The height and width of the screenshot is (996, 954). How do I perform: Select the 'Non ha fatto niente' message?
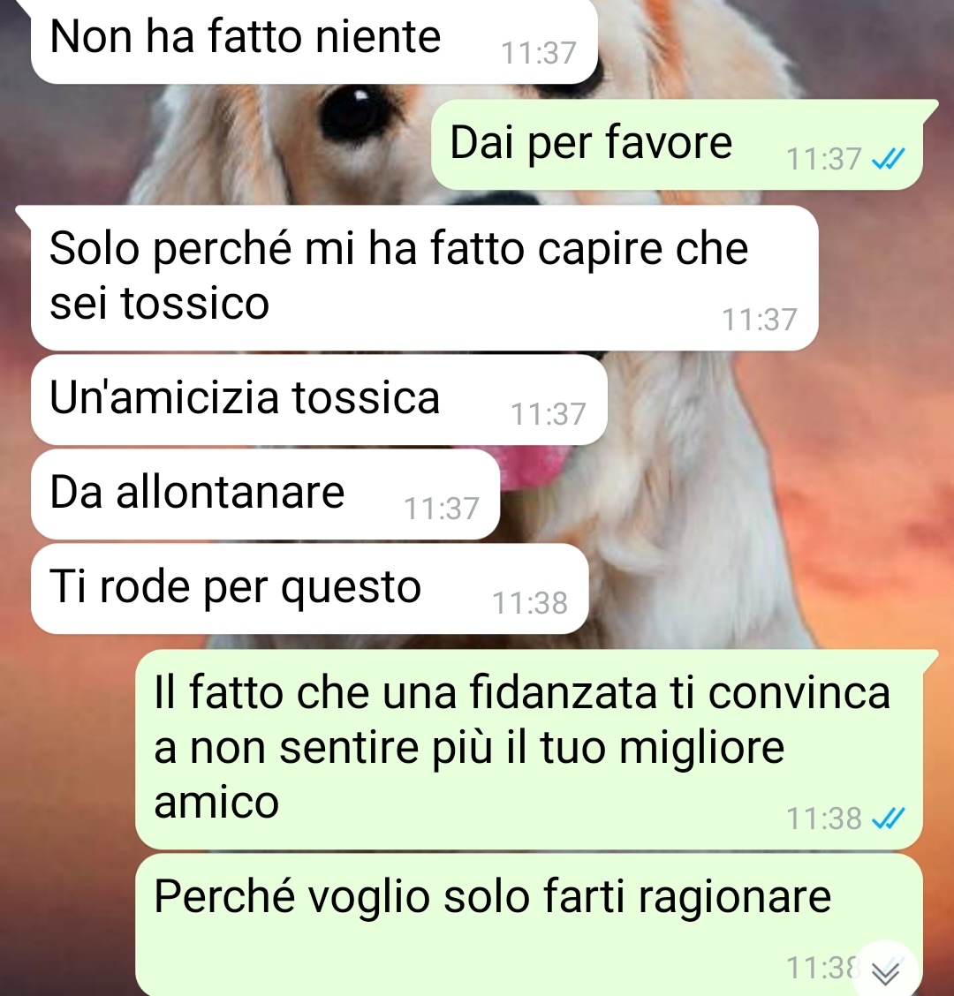pos(314,40)
